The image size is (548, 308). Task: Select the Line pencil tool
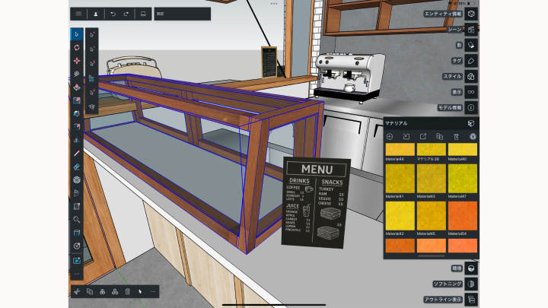(x=77, y=154)
